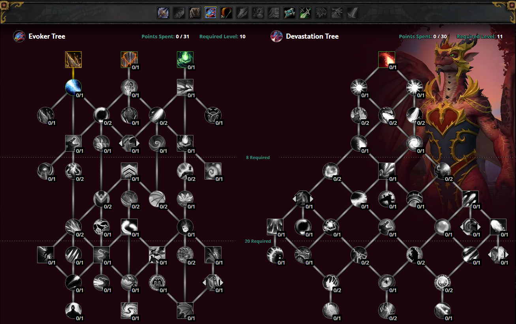This screenshot has width=516, height=324.
Task: Select the roaring dragon head square talent
Action: (x=73, y=143)
